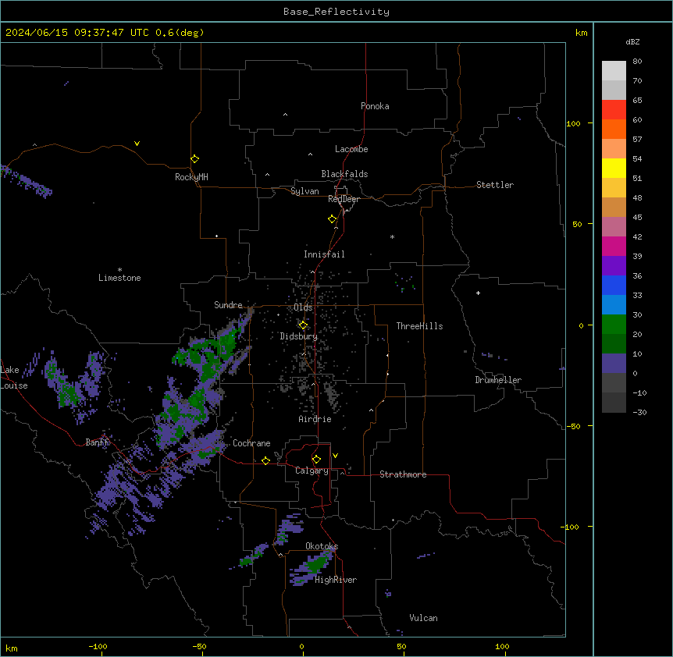Click the yellow diamond marker below Cochrane
The height and width of the screenshot is (657, 673).
[x=265, y=460]
